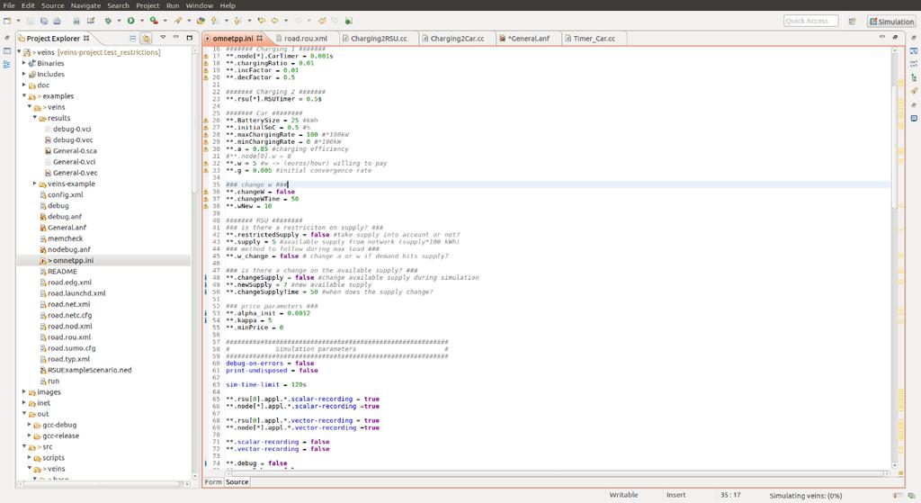Switch to *General.anf tab

pyautogui.click(x=529, y=38)
